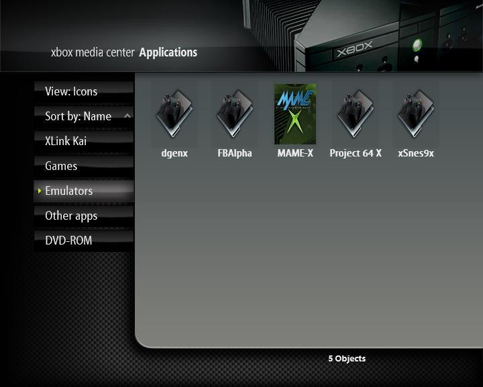This screenshot has height=387, width=483.
Task: Select the Emulators menu entry
Action: click(x=84, y=191)
